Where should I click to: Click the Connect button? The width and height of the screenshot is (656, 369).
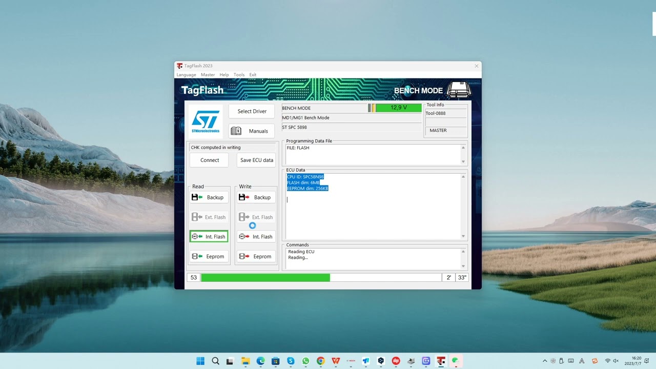(x=209, y=160)
